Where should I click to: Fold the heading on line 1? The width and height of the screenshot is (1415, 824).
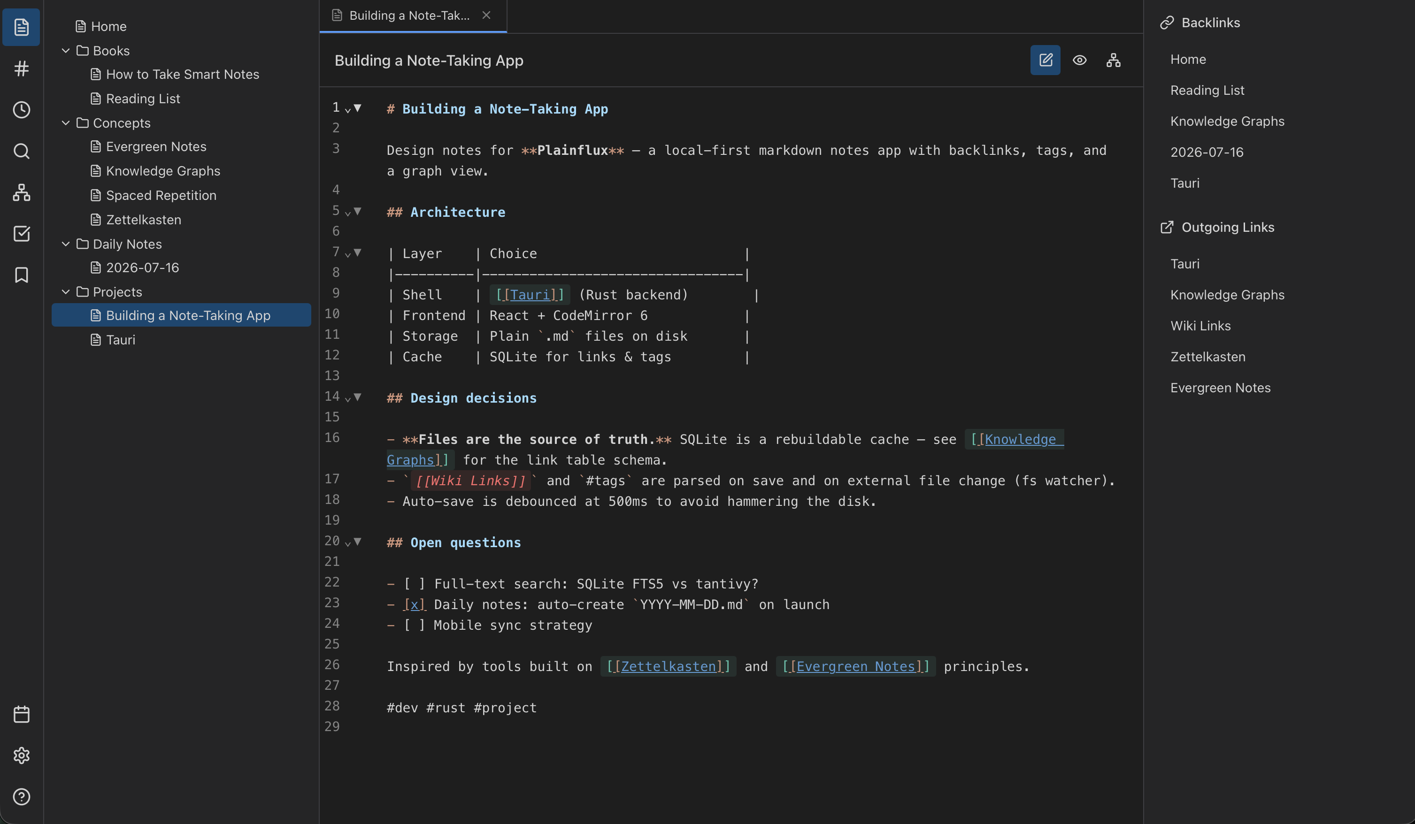[357, 108]
